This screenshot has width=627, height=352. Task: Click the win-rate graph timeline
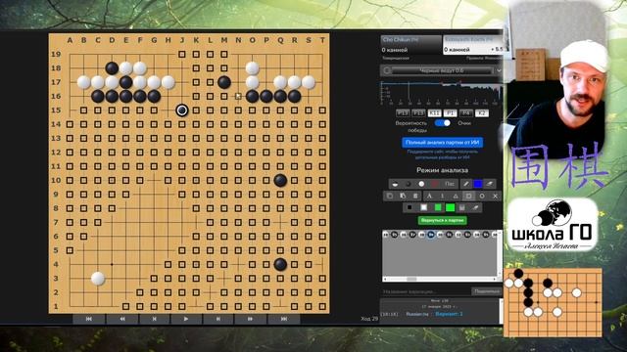tap(442, 93)
